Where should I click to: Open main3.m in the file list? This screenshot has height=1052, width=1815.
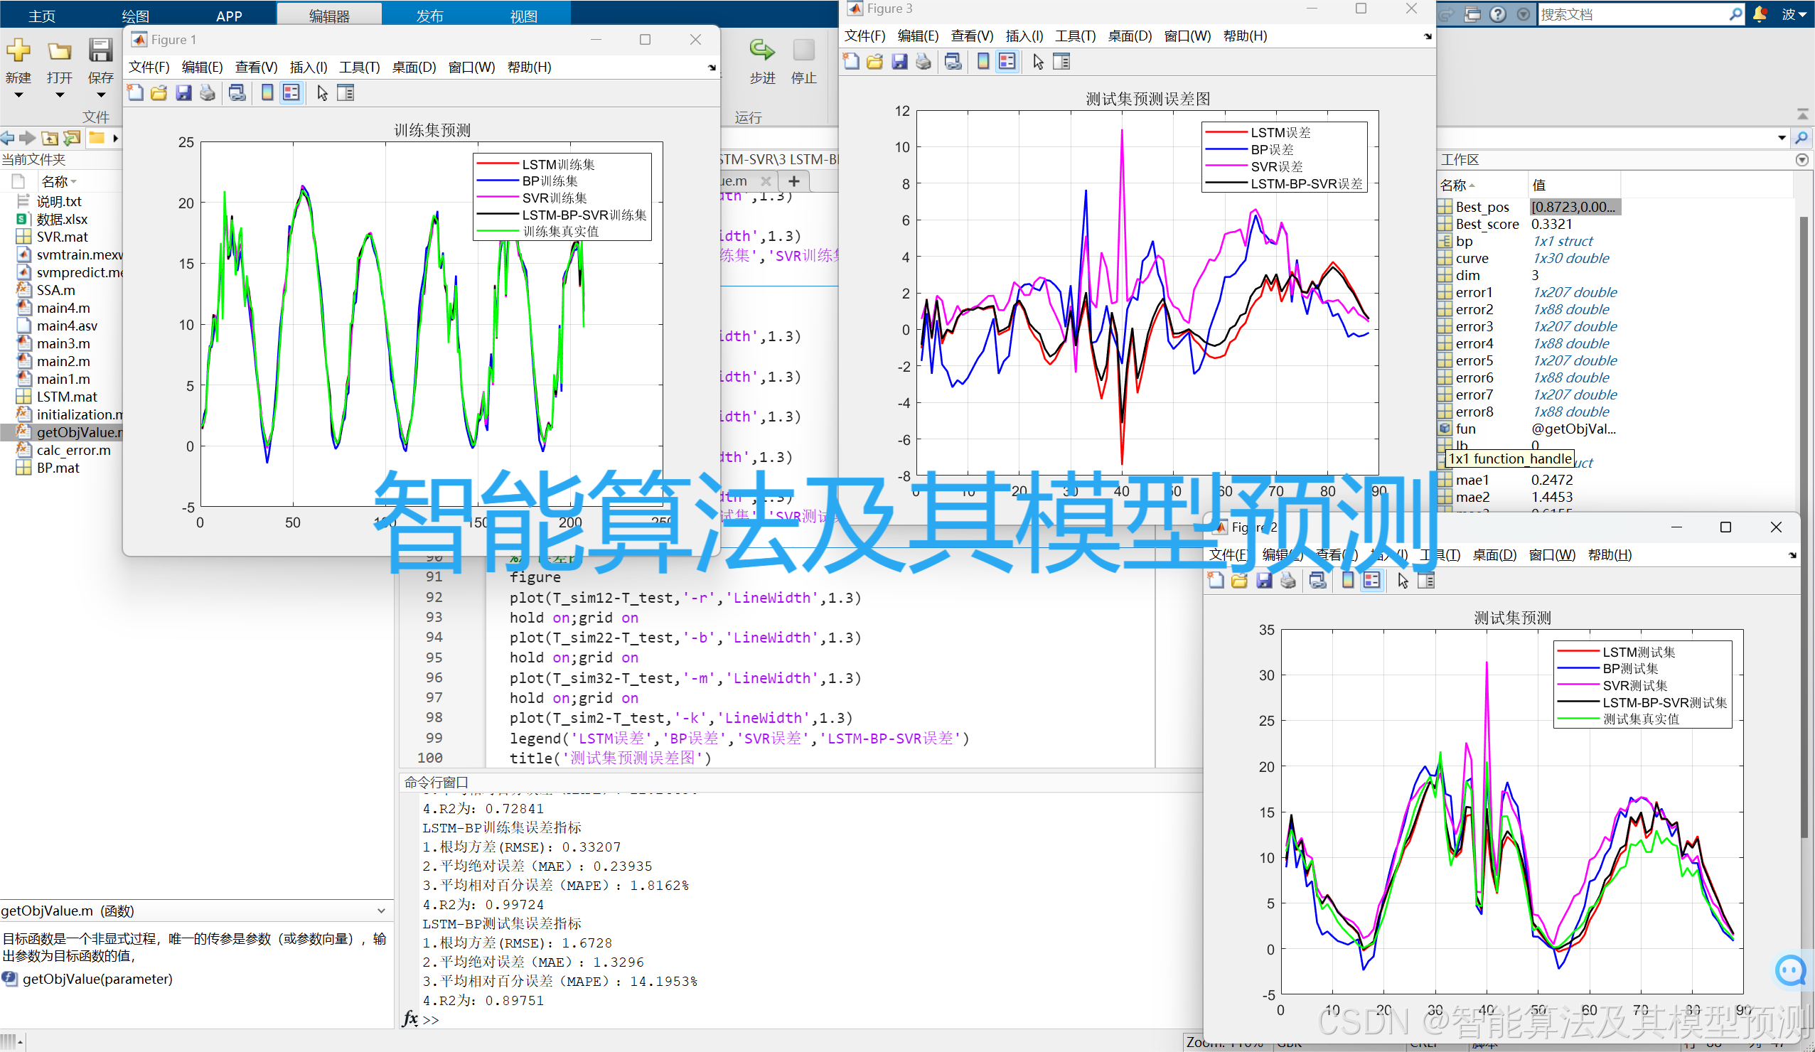pyautogui.click(x=63, y=343)
